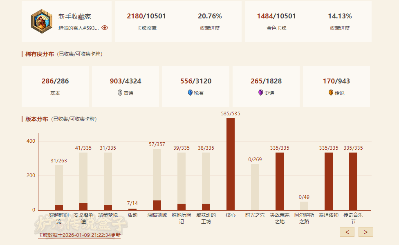The width and height of the screenshot is (399, 245).
Task: Select the 深暗领域 57/357 bar
Action: pos(157,180)
